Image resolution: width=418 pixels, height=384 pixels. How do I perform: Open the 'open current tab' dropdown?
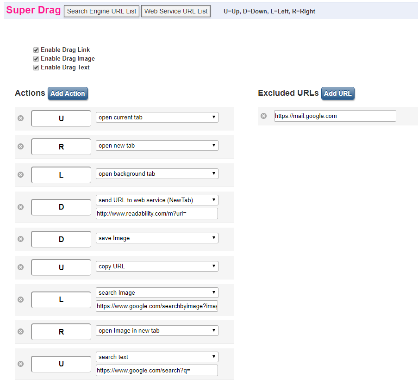(x=157, y=117)
